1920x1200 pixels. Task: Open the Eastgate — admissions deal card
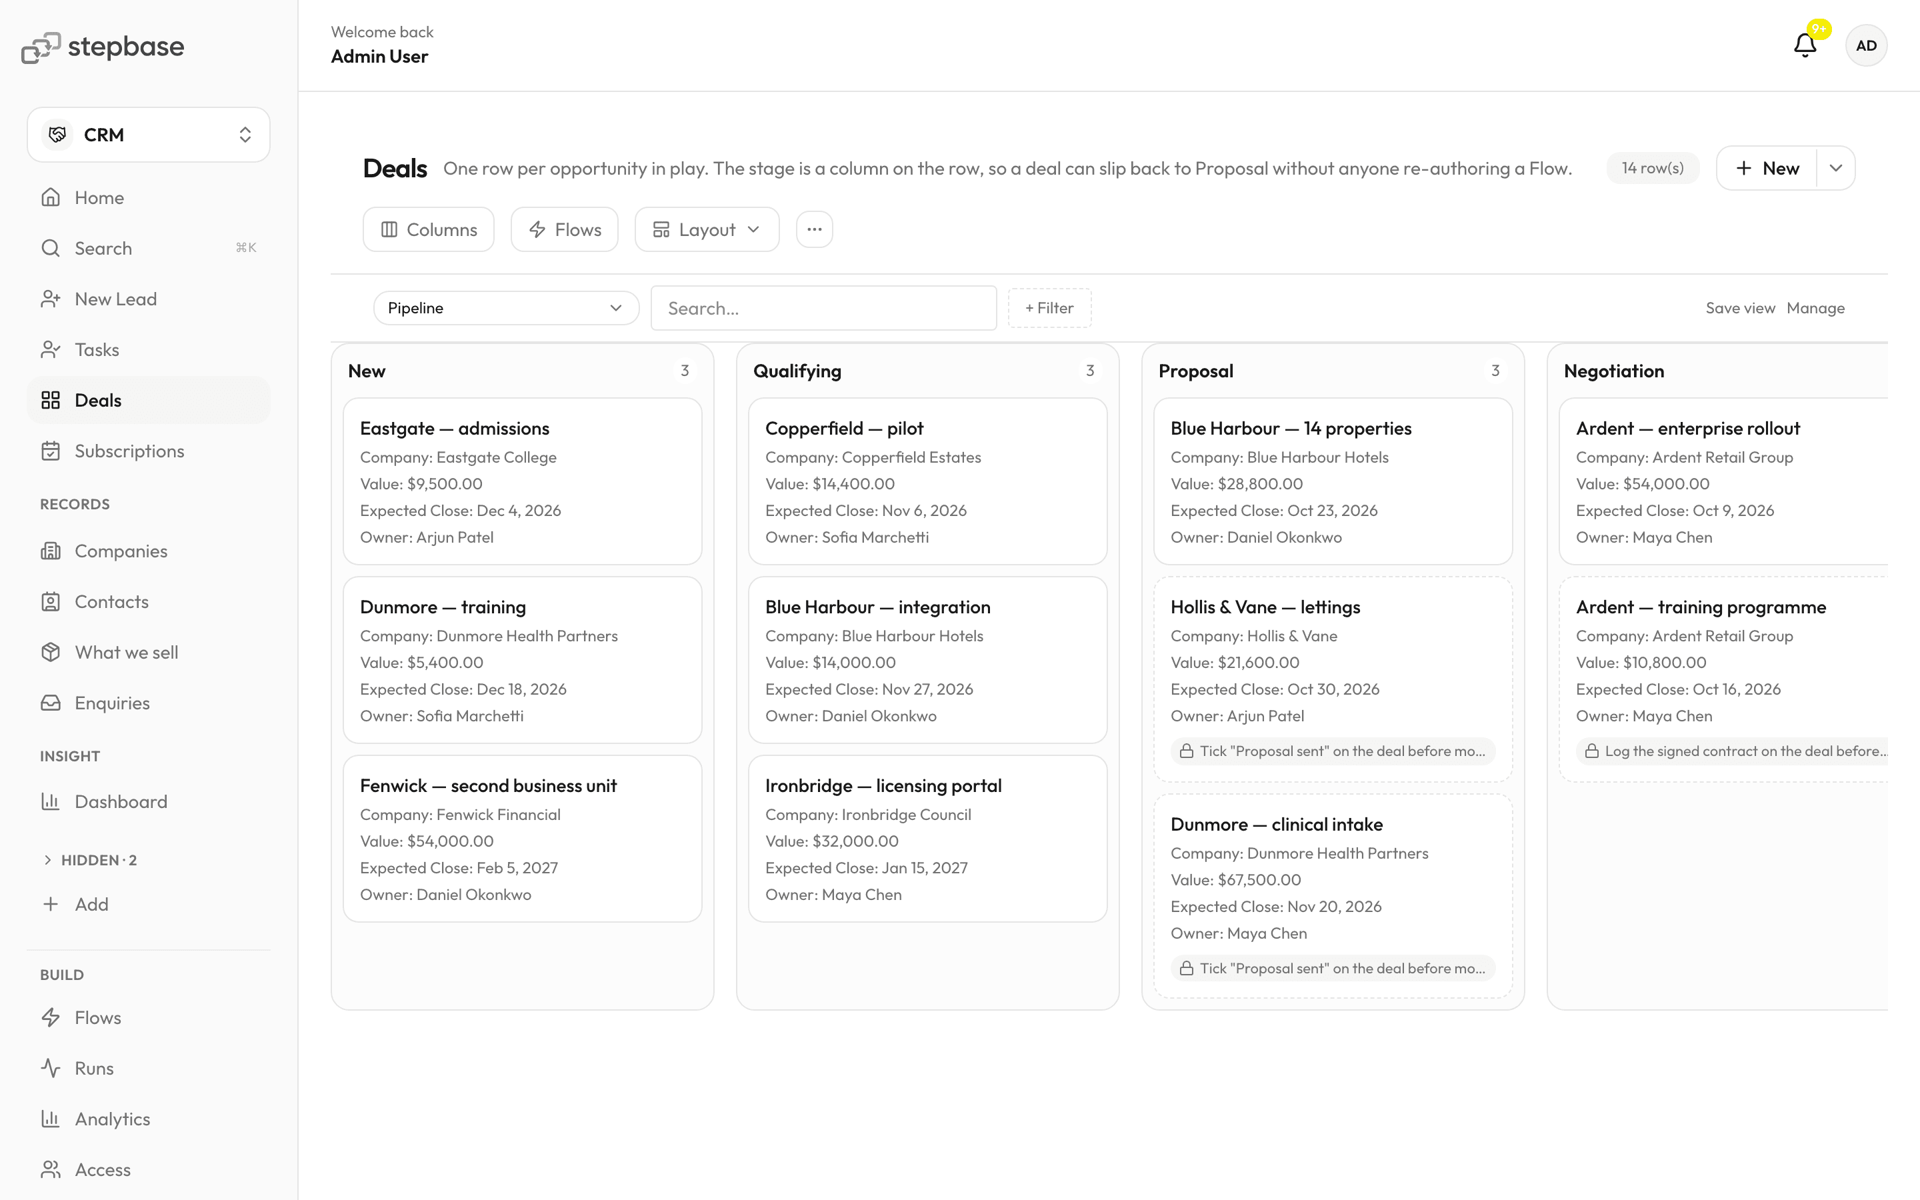click(x=522, y=482)
